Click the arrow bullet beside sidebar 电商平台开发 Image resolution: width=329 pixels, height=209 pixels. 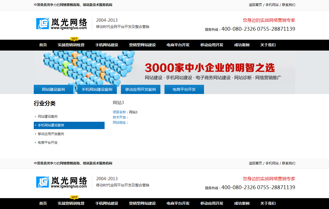click(35, 143)
